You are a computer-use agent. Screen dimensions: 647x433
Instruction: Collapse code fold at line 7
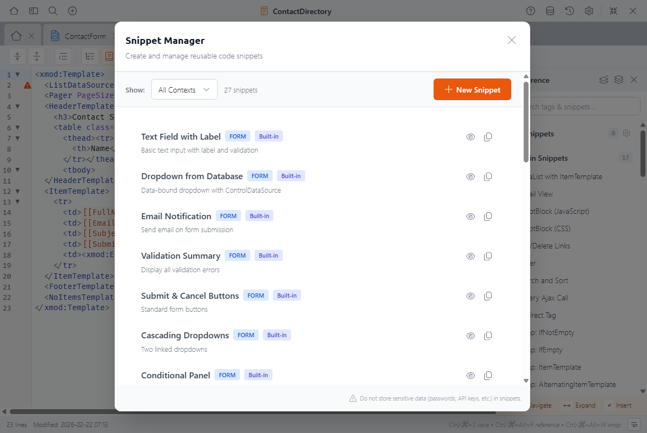click(x=17, y=138)
